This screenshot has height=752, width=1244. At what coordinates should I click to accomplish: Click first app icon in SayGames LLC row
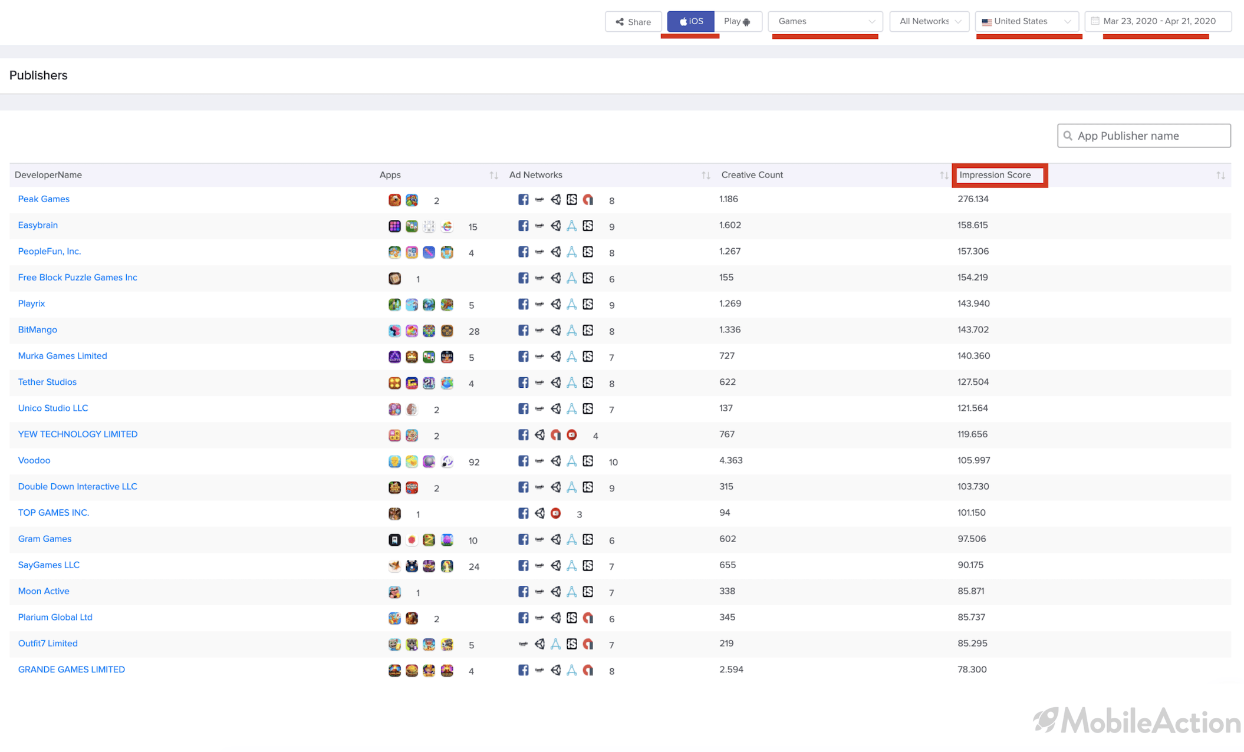point(394,566)
